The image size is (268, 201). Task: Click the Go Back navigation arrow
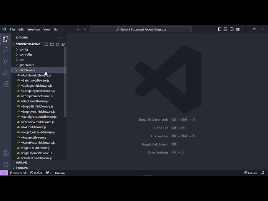(78, 29)
